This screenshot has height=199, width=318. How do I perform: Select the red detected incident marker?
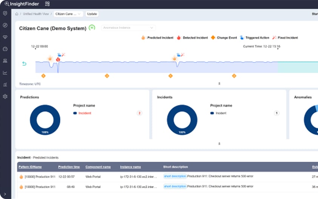pyautogui.click(x=58, y=59)
